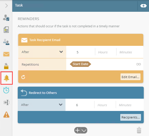
Task: Open the email envelope tab icon
Action: [x=6, y=54]
